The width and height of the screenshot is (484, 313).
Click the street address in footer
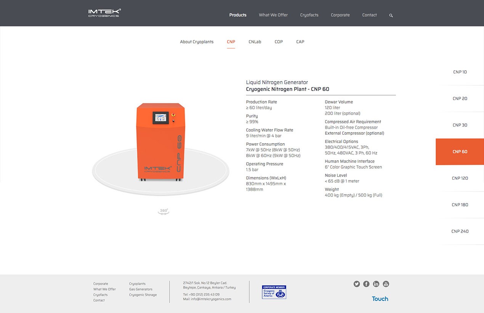pyautogui.click(x=209, y=285)
